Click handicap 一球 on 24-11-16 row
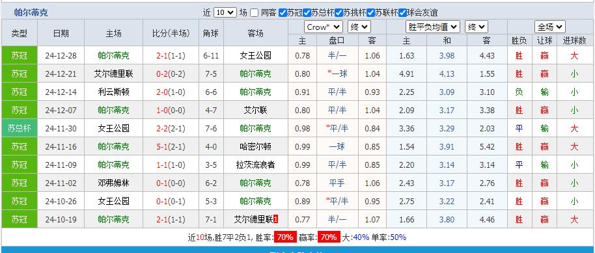The height and width of the screenshot is (253, 595). tap(337, 147)
